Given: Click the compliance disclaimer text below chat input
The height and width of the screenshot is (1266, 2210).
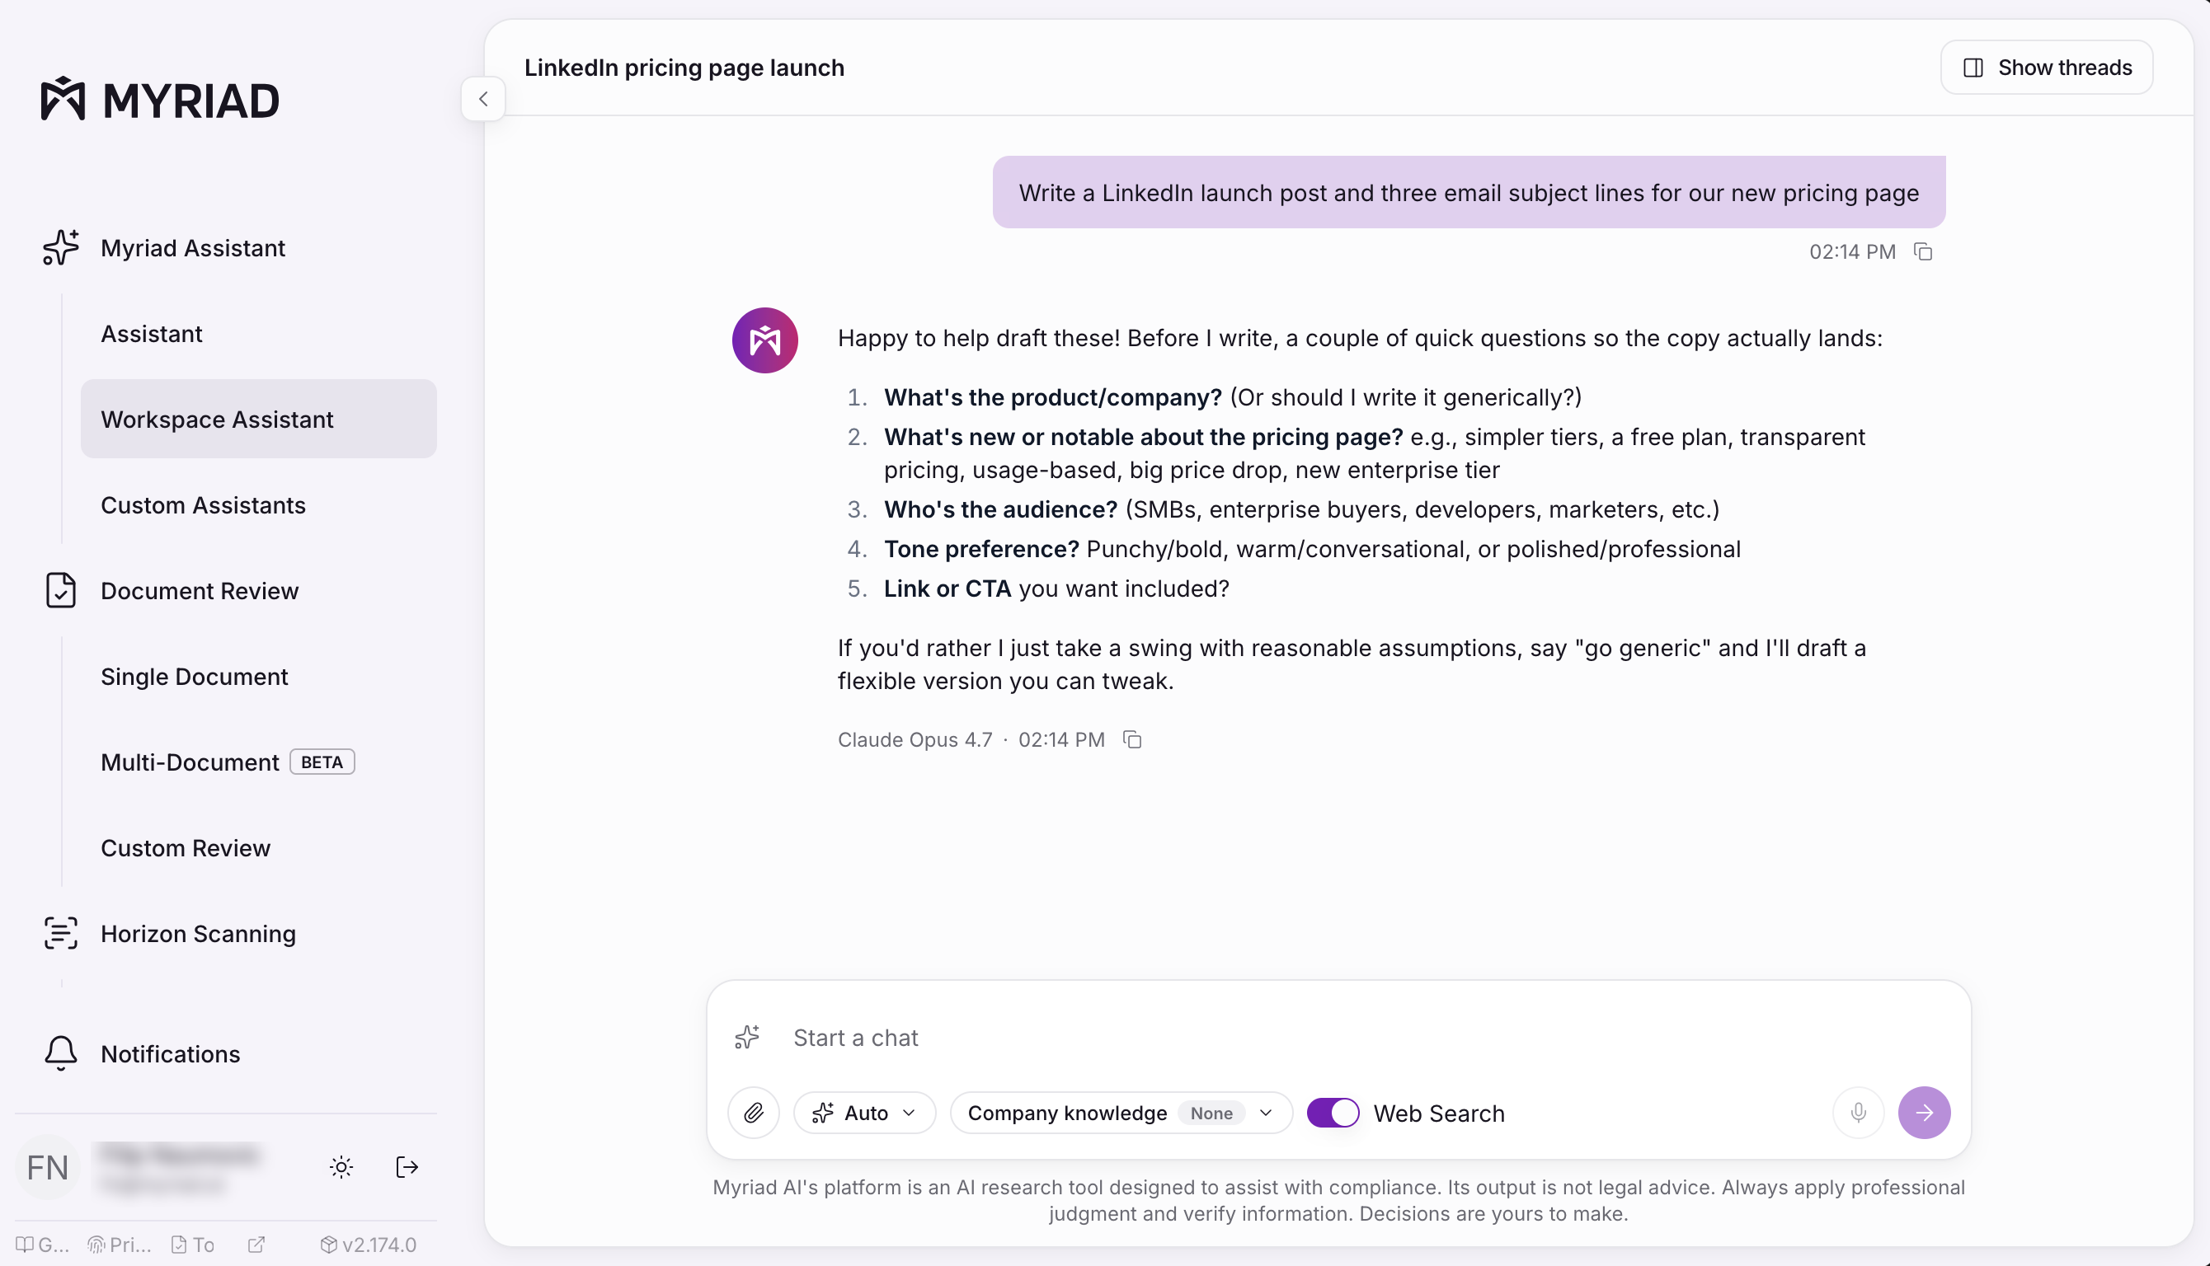Looking at the screenshot, I should point(1338,1201).
